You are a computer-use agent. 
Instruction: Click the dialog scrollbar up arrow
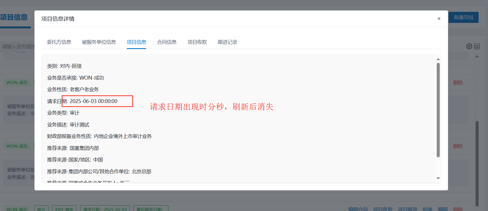click(x=438, y=59)
